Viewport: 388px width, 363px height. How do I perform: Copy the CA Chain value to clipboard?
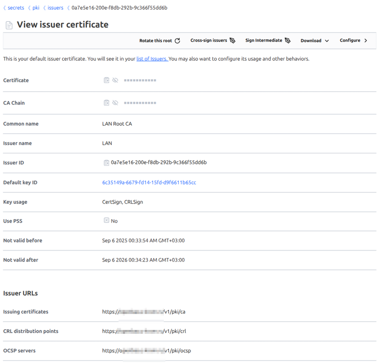pyautogui.click(x=107, y=103)
